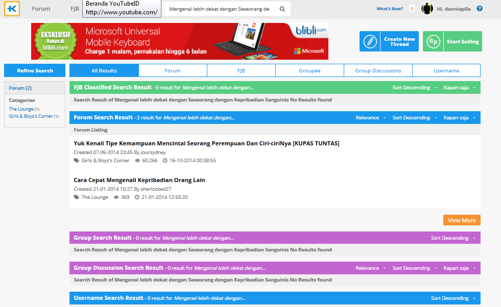Switch to the Groupee tab
The height and width of the screenshot is (307, 501).
point(309,70)
